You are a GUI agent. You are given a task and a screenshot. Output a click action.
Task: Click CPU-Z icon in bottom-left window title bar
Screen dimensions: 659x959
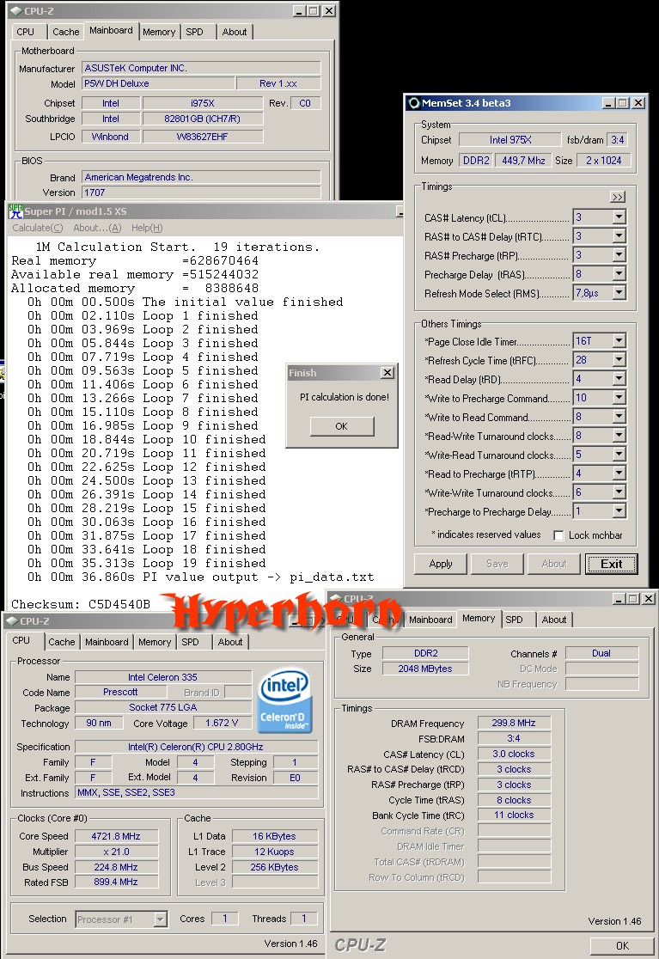click(11, 621)
